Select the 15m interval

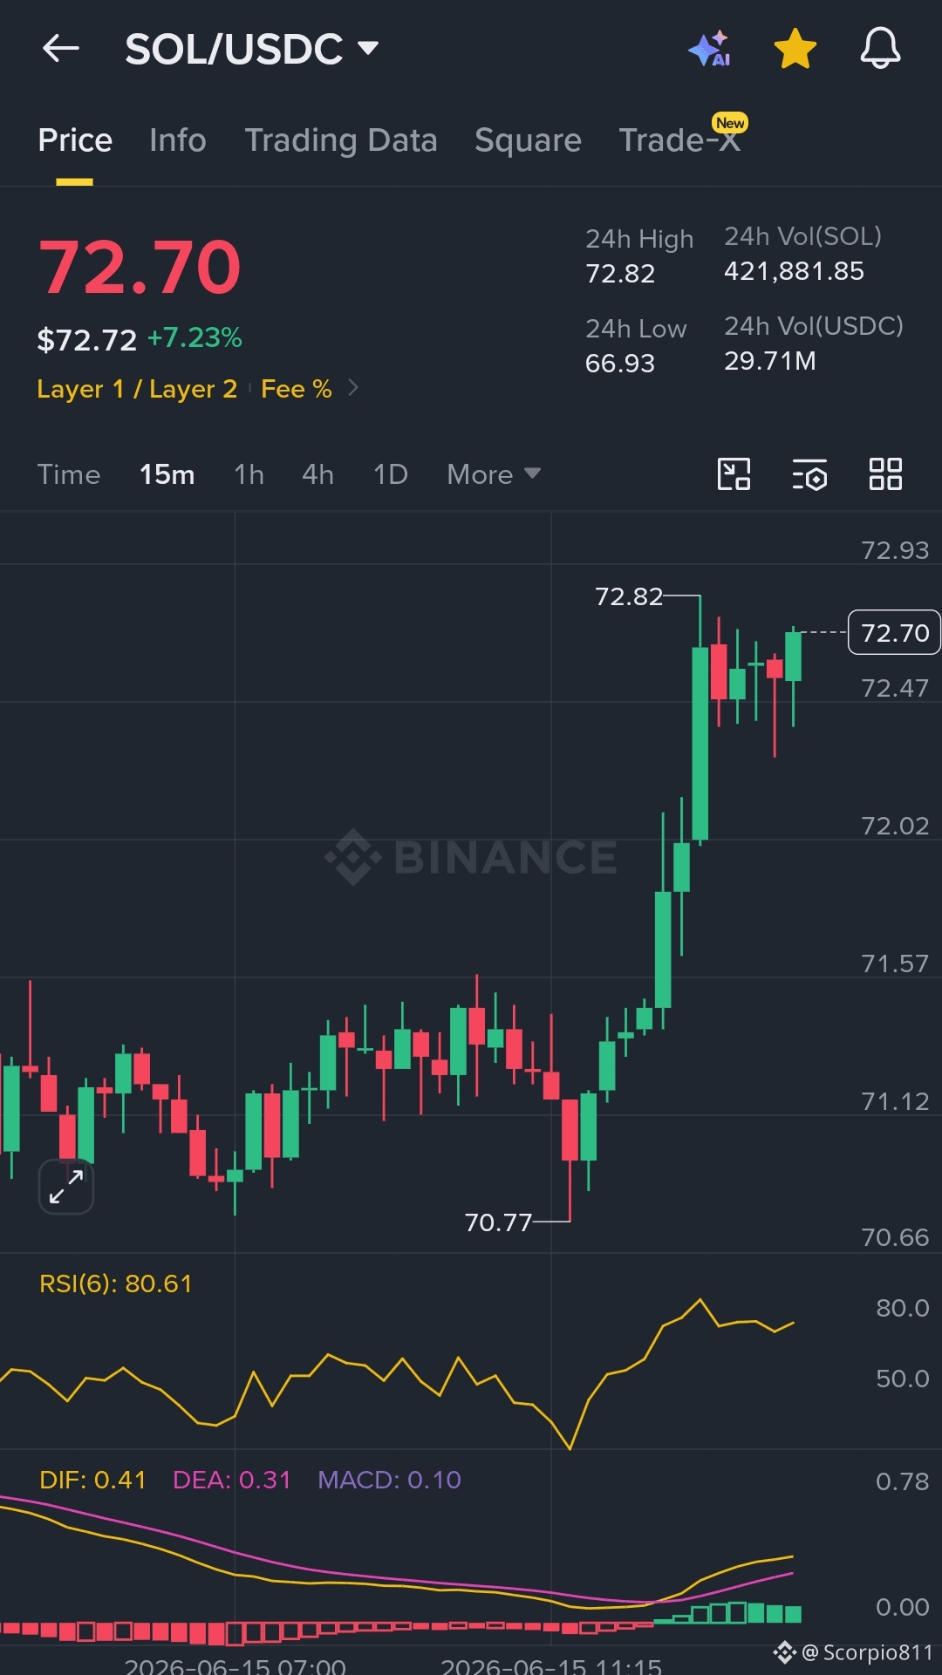coord(167,474)
